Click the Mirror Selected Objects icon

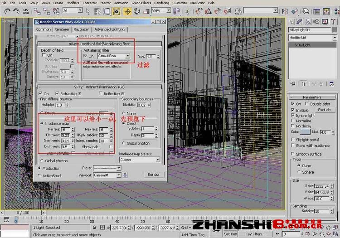tap(285, 11)
